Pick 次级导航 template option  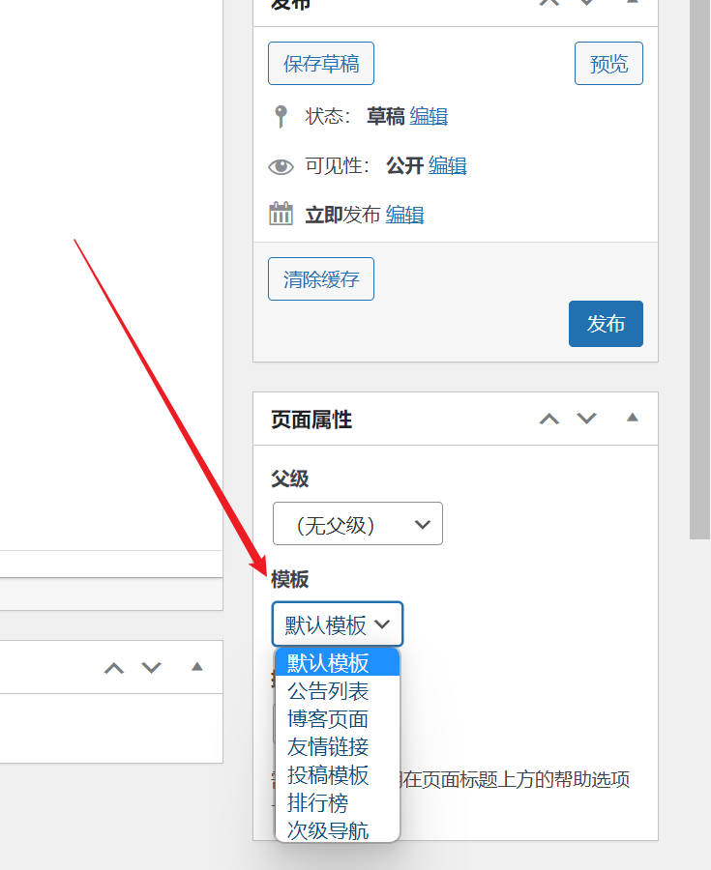328,829
